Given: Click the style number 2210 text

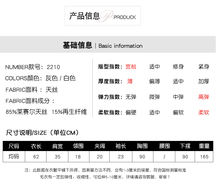Looking at the screenshot, I should tap(53, 67).
